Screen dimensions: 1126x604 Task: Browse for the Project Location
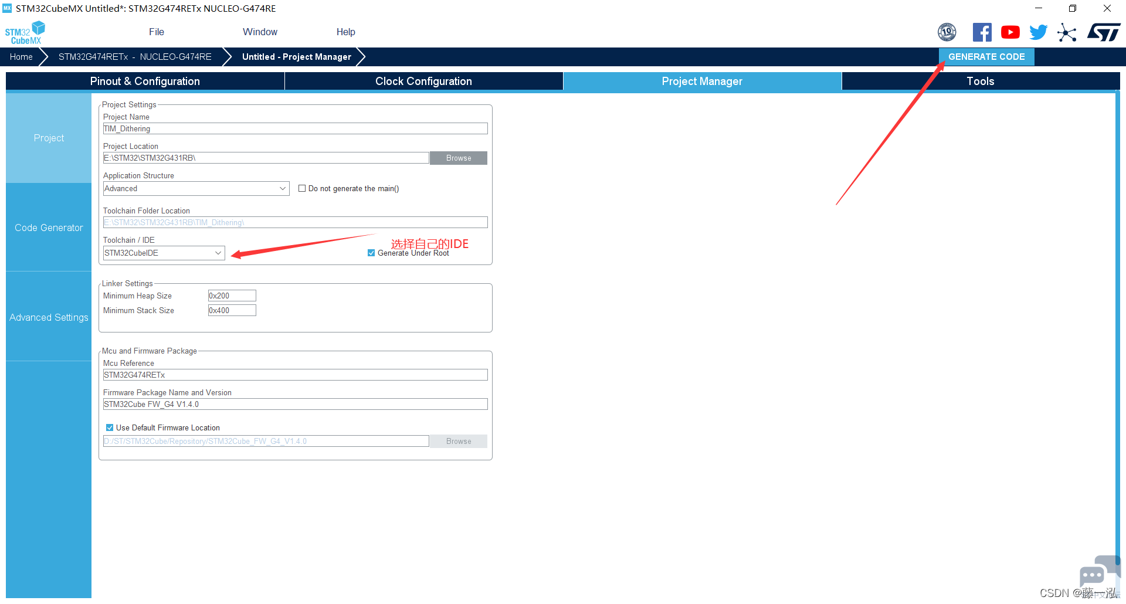point(459,158)
